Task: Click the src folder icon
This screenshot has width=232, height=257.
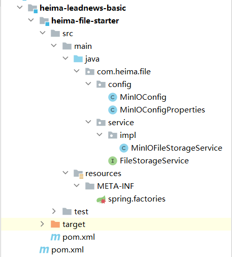Action: point(55,34)
